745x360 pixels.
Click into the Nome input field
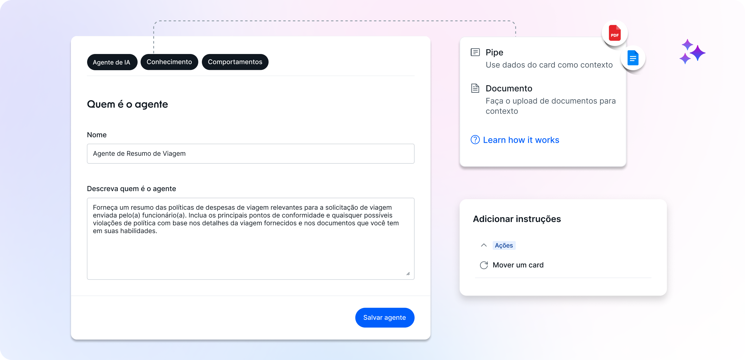point(251,154)
